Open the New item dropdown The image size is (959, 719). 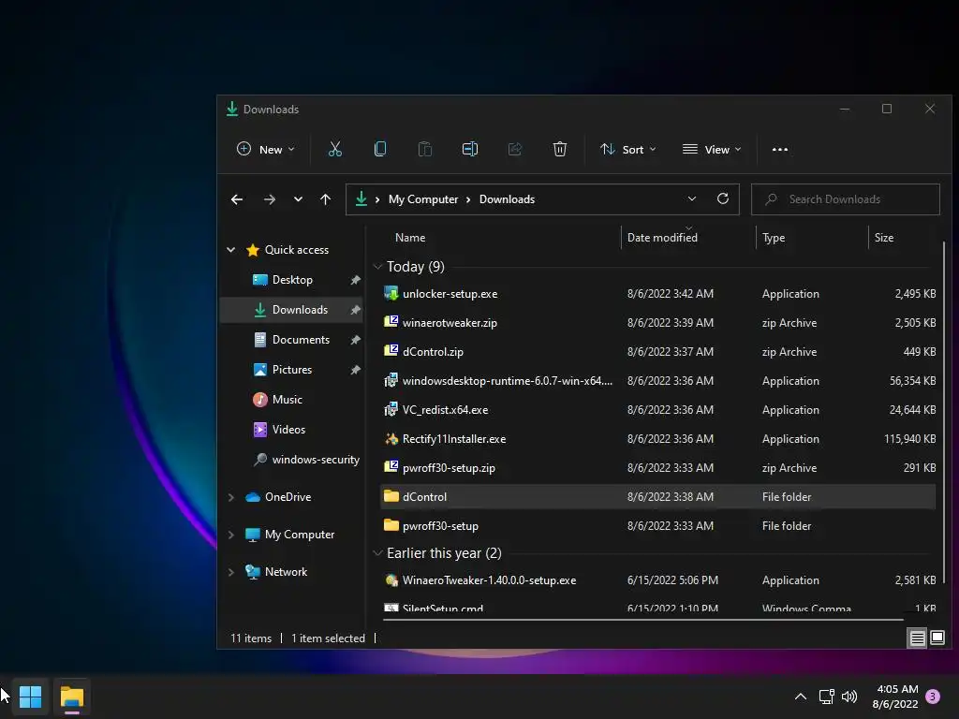pyautogui.click(x=265, y=149)
